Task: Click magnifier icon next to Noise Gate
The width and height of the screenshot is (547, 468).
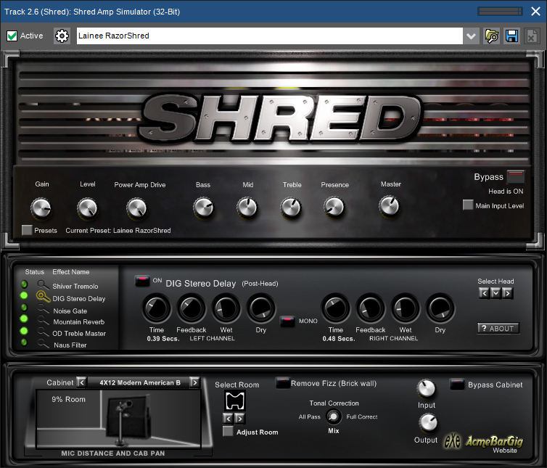Action: tap(44, 309)
